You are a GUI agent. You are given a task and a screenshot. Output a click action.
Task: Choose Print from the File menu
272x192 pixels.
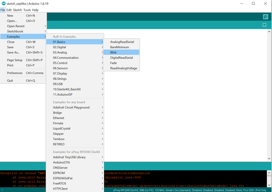pos(23,65)
